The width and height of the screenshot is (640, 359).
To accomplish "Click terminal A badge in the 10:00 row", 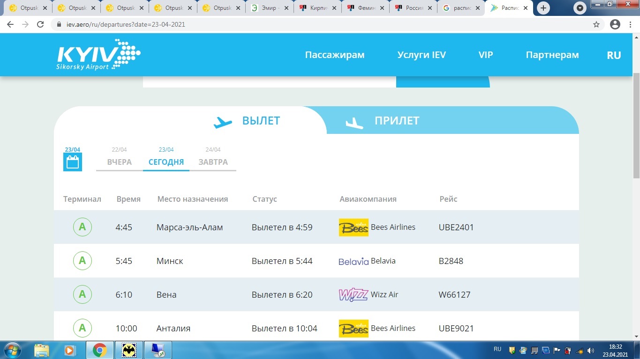I will pyautogui.click(x=83, y=328).
